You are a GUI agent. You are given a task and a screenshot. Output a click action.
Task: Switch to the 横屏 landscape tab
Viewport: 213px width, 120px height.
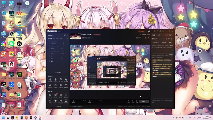[65, 35]
